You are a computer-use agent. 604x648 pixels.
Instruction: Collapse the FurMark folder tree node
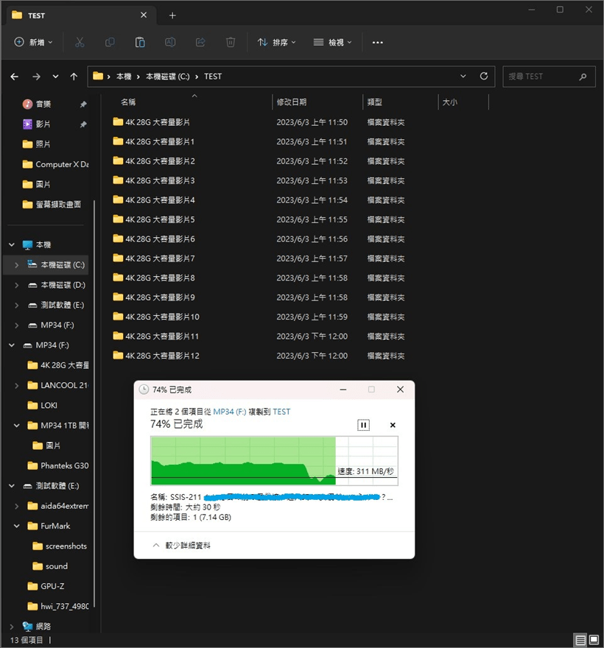(16, 526)
